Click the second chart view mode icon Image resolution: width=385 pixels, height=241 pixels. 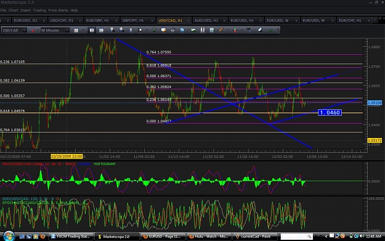(x=101, y=30)
